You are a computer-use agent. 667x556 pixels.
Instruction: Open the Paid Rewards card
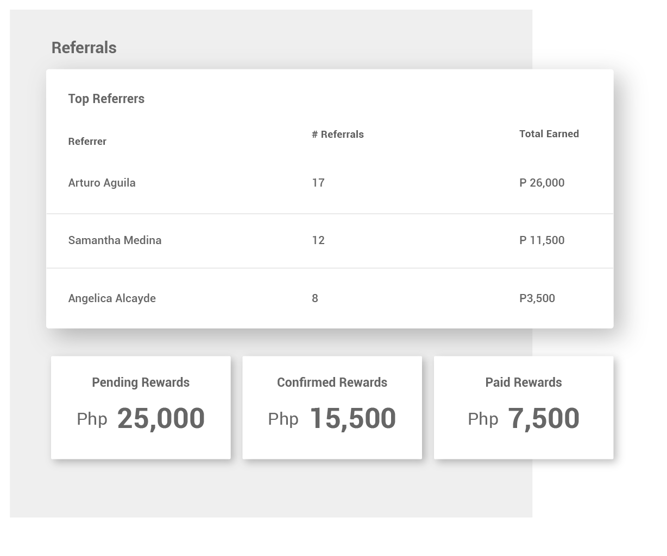coord(524,407)
